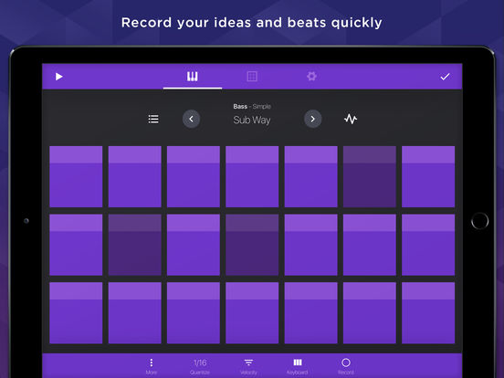Tap the first pad in the bottom row
This screenshot has width=504, height=378.
point(76,313)
